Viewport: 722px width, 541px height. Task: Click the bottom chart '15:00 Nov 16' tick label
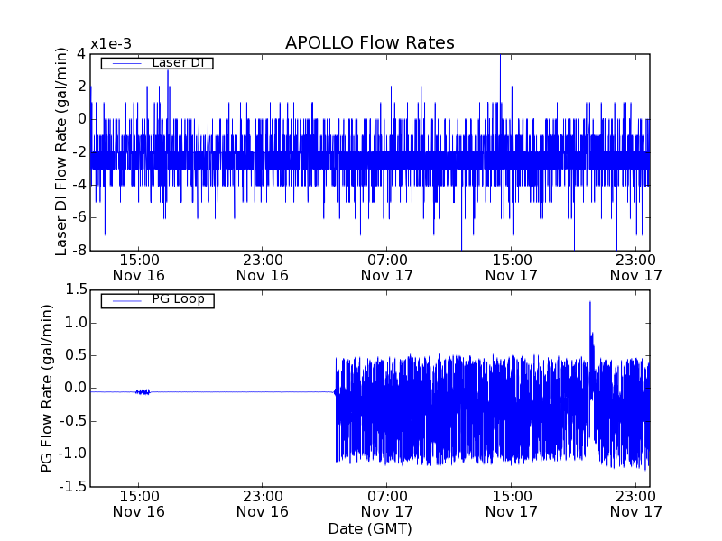click(x=139, y=504)
